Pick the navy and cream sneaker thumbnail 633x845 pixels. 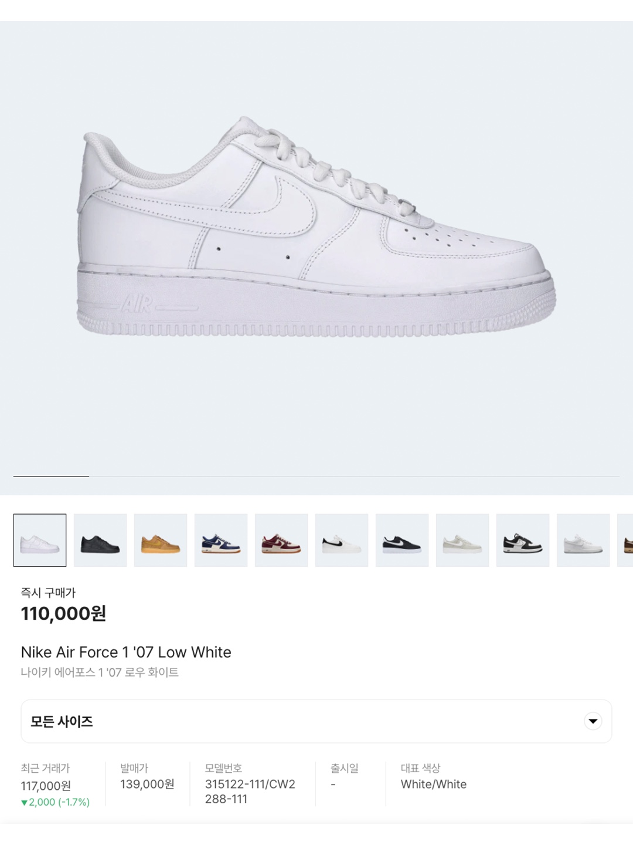click(x=221, y=540)
